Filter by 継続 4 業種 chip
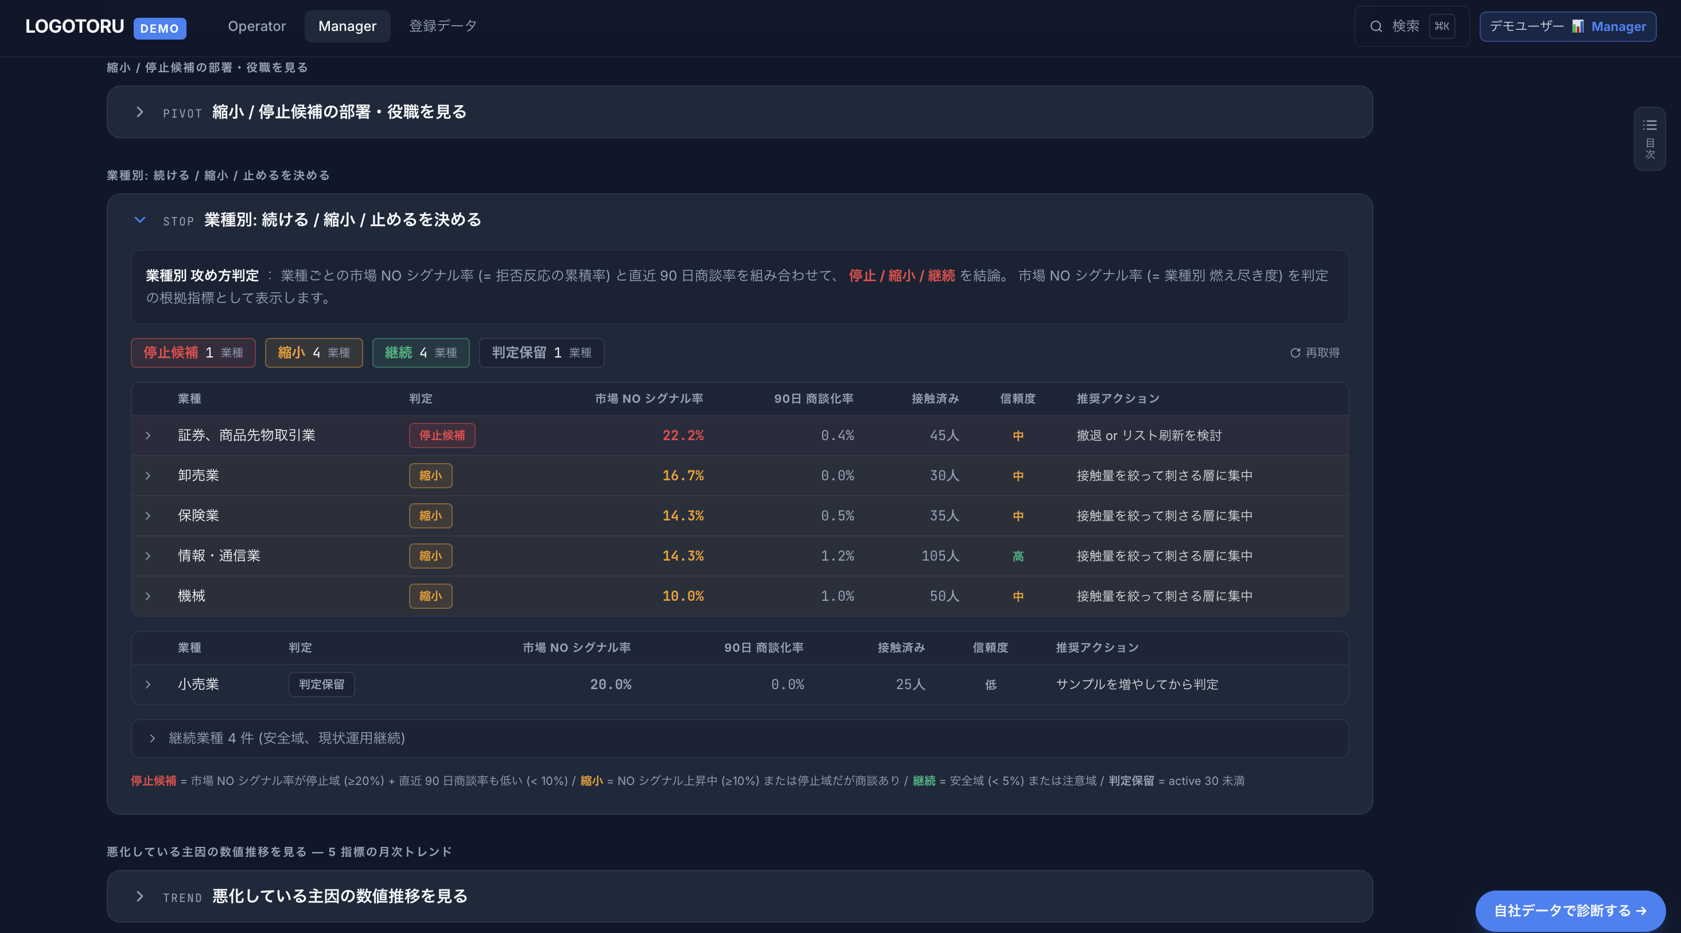Viewport: 1681px width, 933px height. [x=421, y=352]
